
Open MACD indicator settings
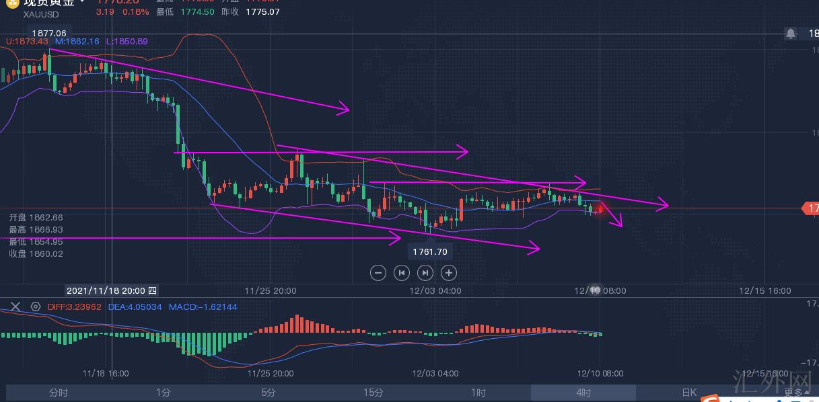click(36, 307)
